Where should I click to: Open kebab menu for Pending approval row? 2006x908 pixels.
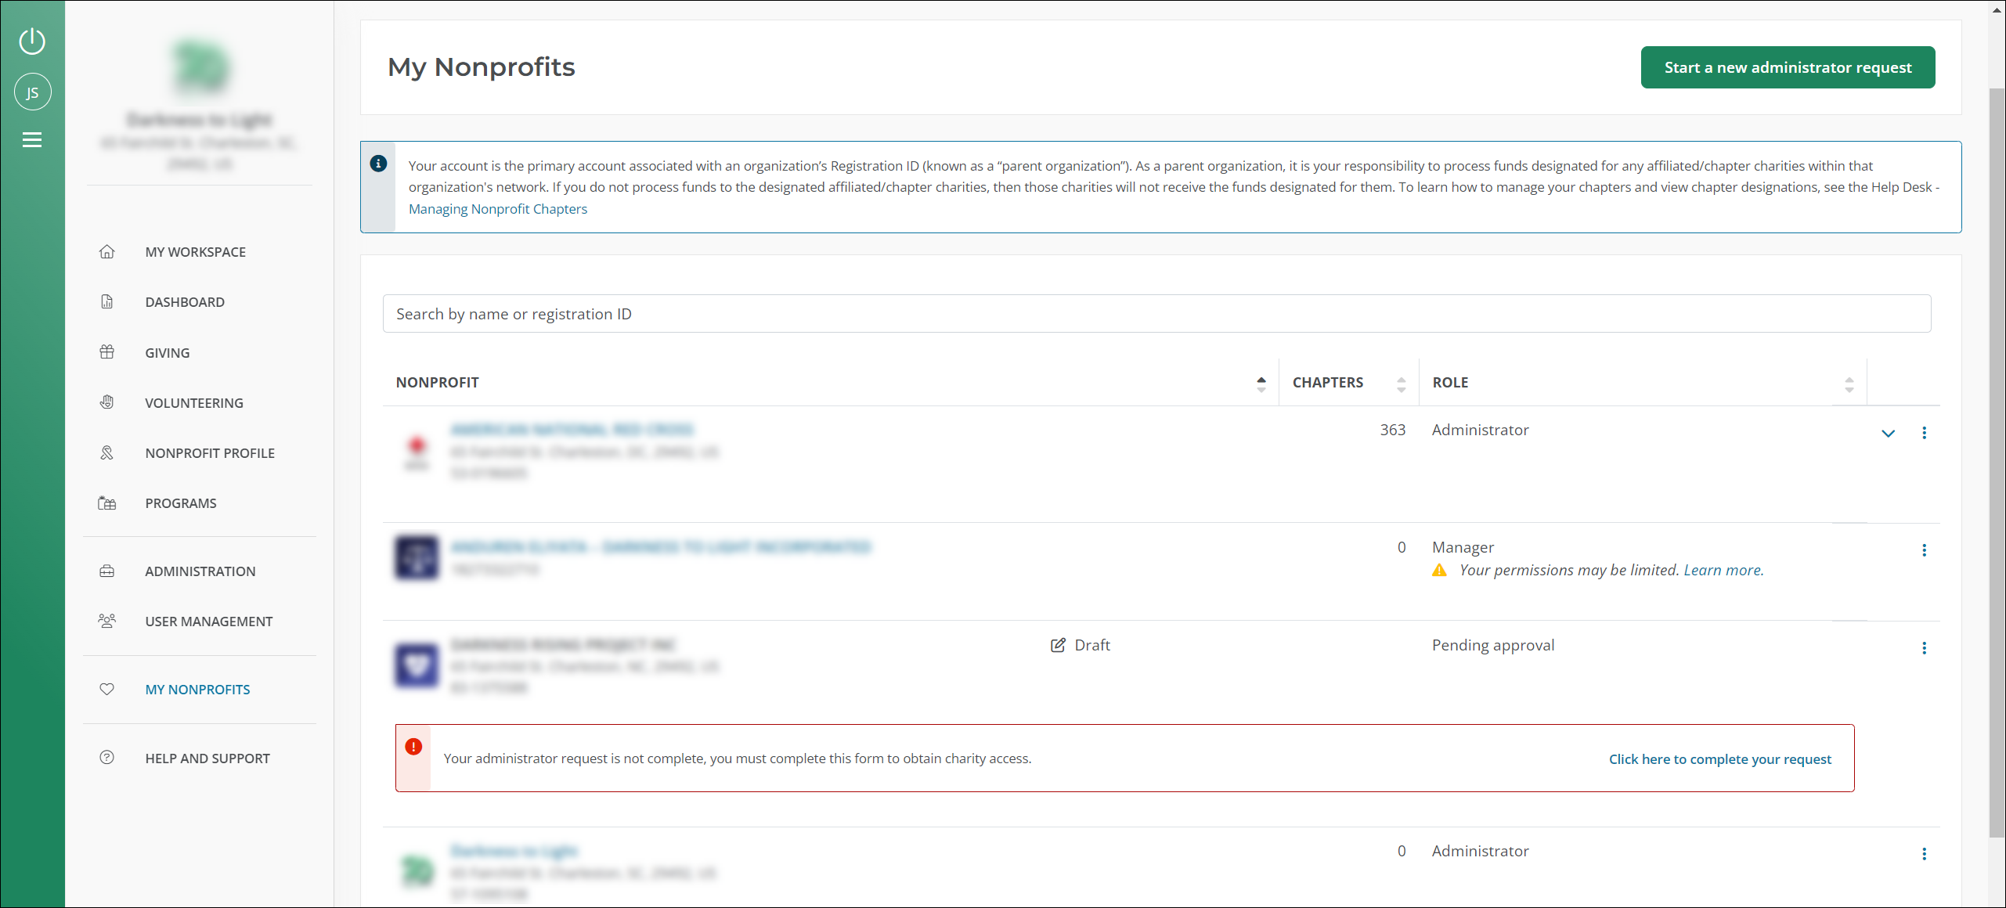pyautogui.click(x=1924, y=648)
